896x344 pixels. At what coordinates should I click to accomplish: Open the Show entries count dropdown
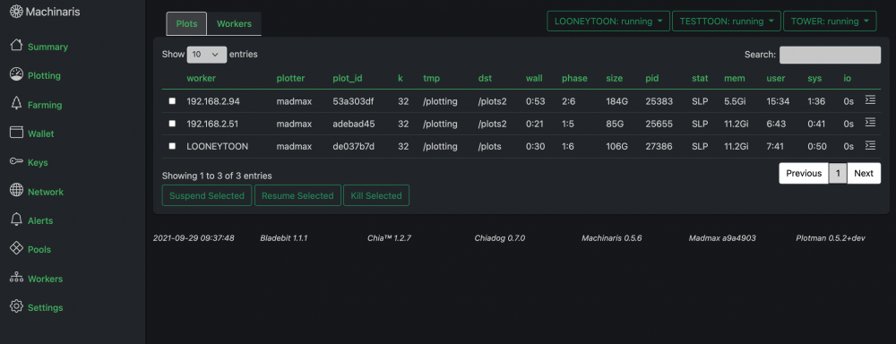tap(207, 55)
